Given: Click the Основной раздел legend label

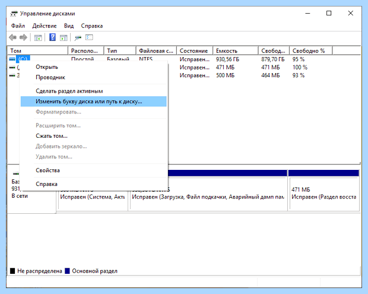Looking at the screenshot, I should [x=94, y=271].
